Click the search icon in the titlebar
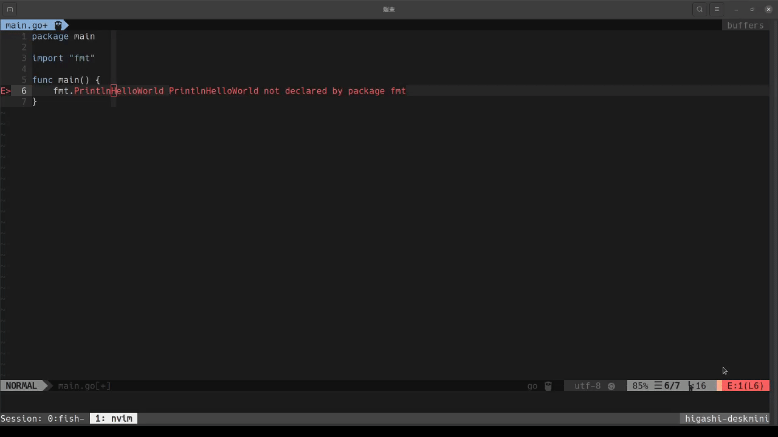This screenshot has width=778, height=437. click(x=700, y=9)
